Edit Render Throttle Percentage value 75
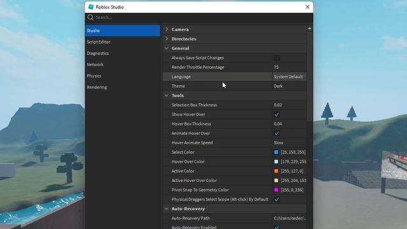The image size is (407, 229). tap(289, 67)
